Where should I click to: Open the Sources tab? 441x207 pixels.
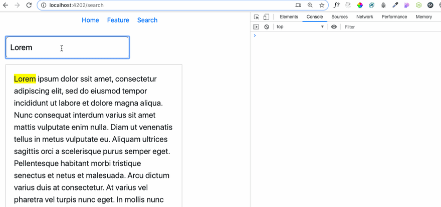click(339, 17)
